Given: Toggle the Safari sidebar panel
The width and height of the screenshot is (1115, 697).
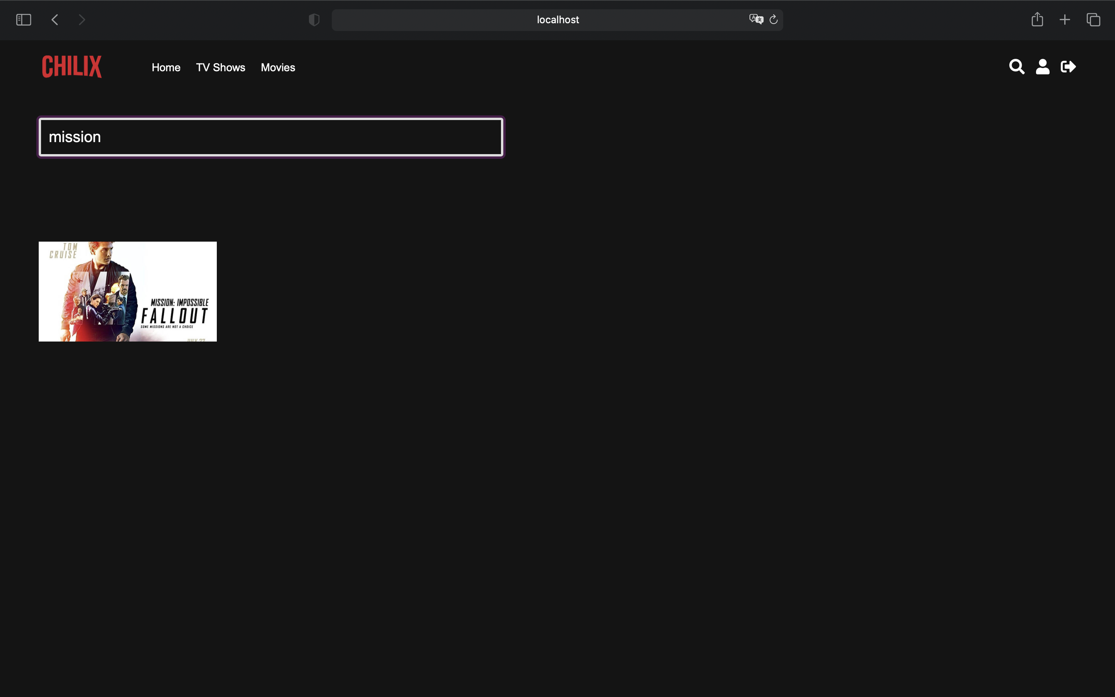Looking at the screenshot, I should pos(23,19).
